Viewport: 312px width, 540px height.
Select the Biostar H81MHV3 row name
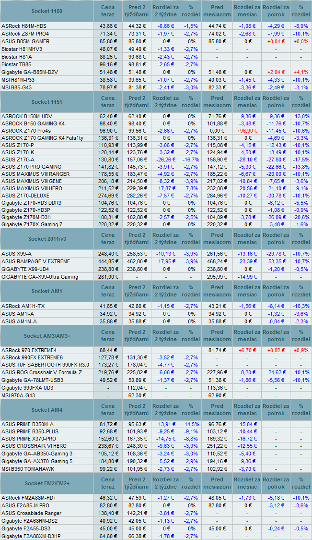point(22,49)
